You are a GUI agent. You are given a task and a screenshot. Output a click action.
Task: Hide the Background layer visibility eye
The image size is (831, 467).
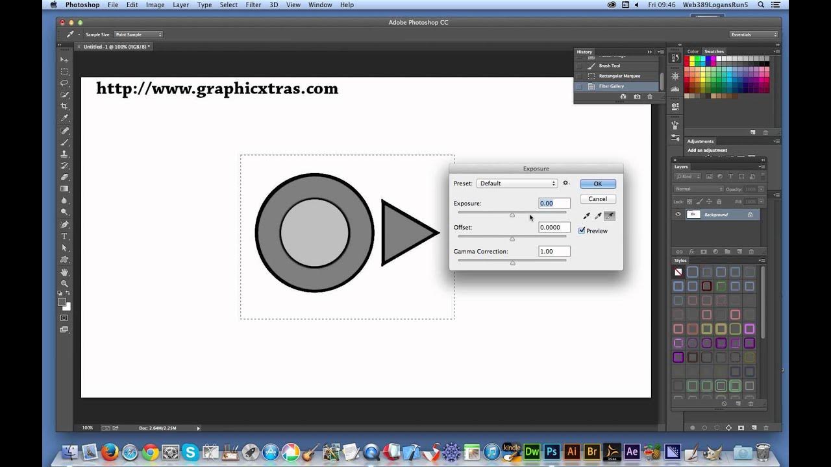coord(678,215)
